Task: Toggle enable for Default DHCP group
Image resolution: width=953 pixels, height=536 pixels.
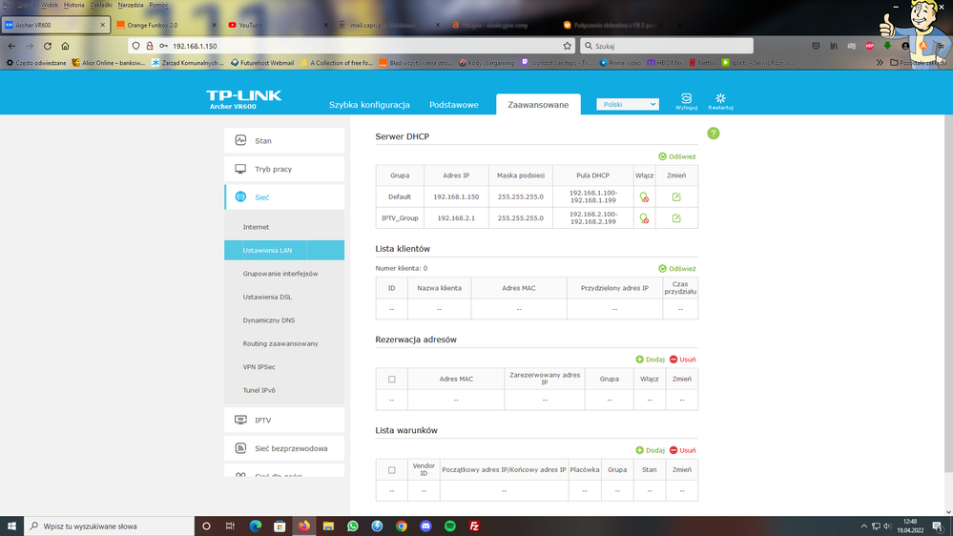Action: click(x=644, y=196)
